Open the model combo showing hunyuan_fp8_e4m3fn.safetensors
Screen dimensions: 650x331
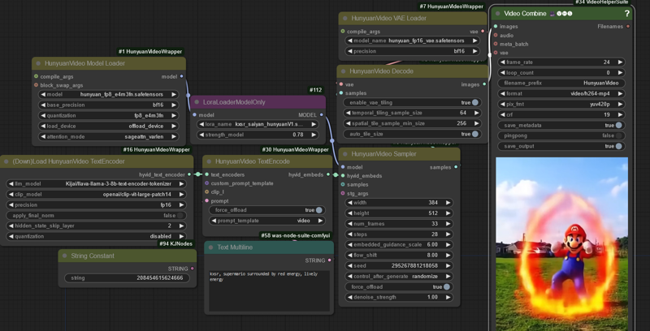pos(109,94)
